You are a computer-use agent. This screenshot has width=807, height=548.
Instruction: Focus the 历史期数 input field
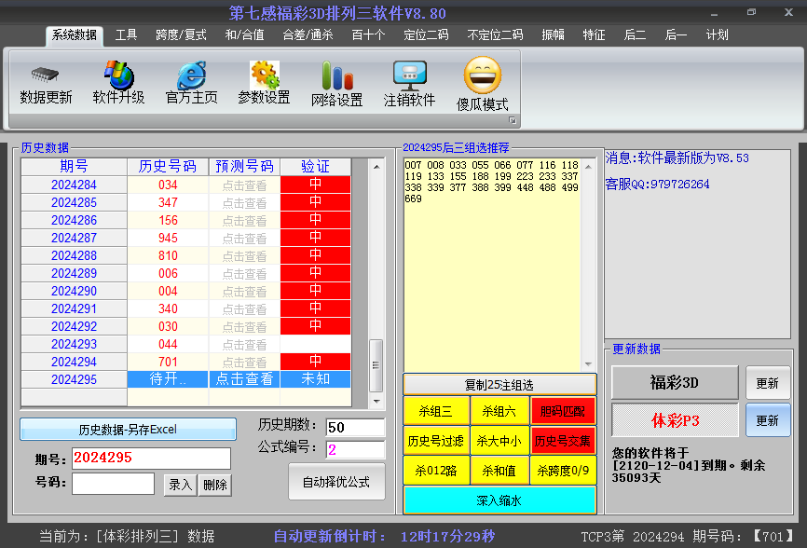pyautogui.click(x=356, y=427)
